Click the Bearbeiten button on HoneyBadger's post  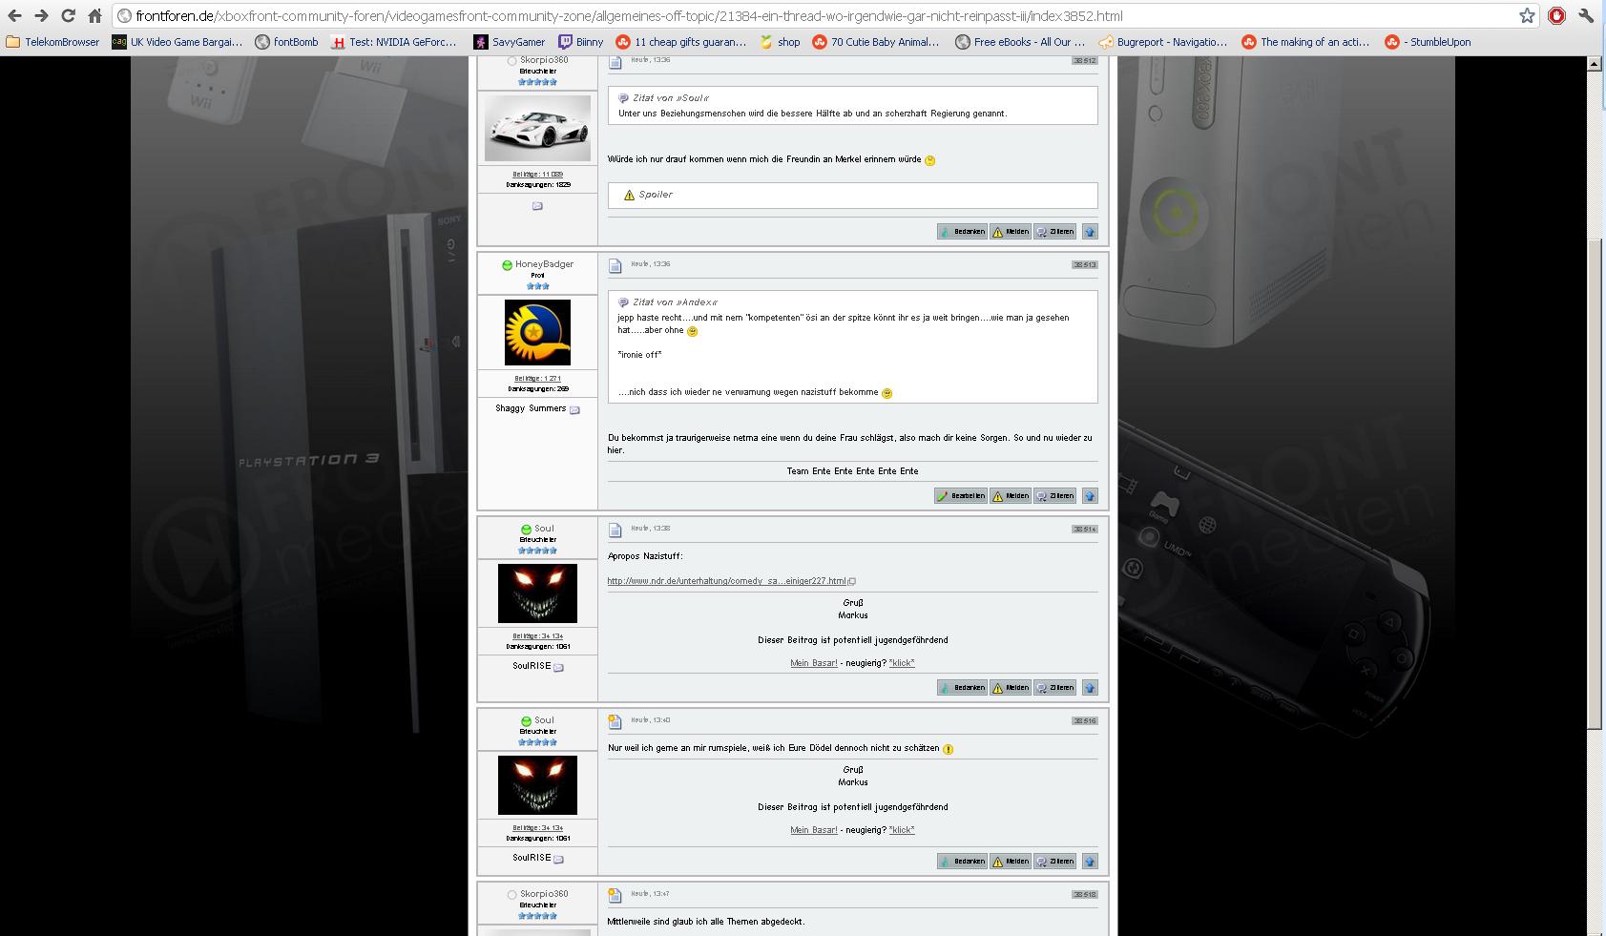961,496
